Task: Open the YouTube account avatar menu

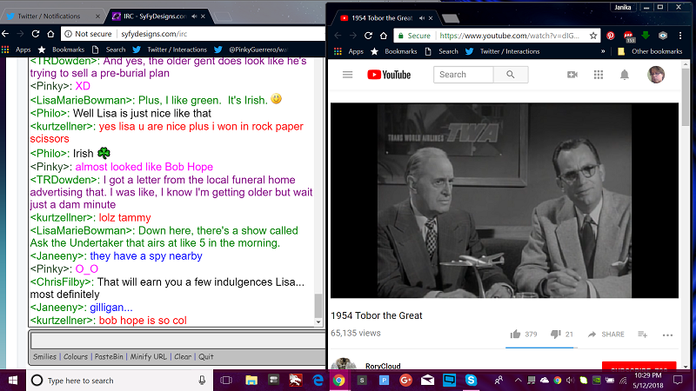Action: tap(656, 75)
